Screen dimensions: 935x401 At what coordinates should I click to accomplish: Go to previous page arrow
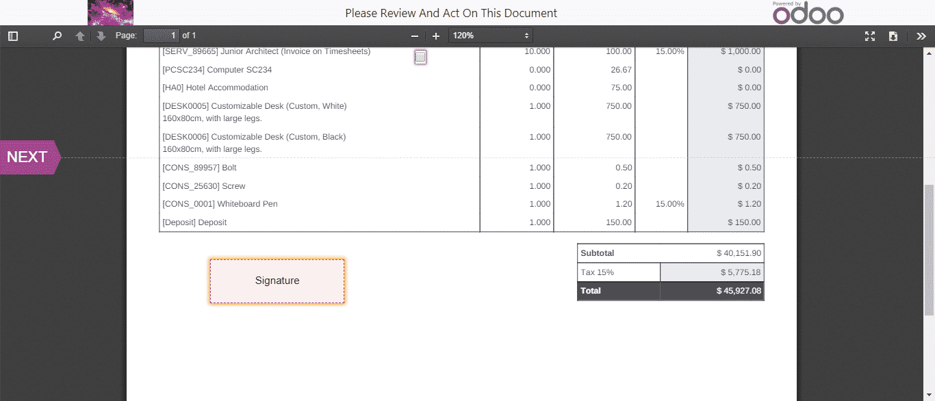pyautogui.click(x=80, y=36)
